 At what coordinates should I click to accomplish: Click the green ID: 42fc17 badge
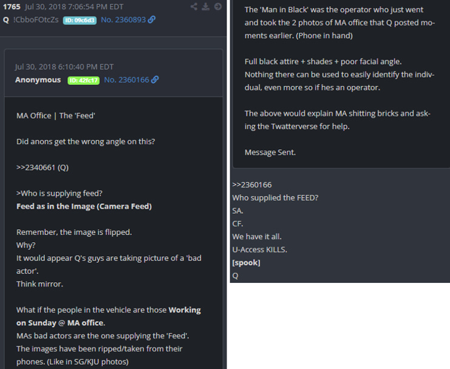point(84,80)
